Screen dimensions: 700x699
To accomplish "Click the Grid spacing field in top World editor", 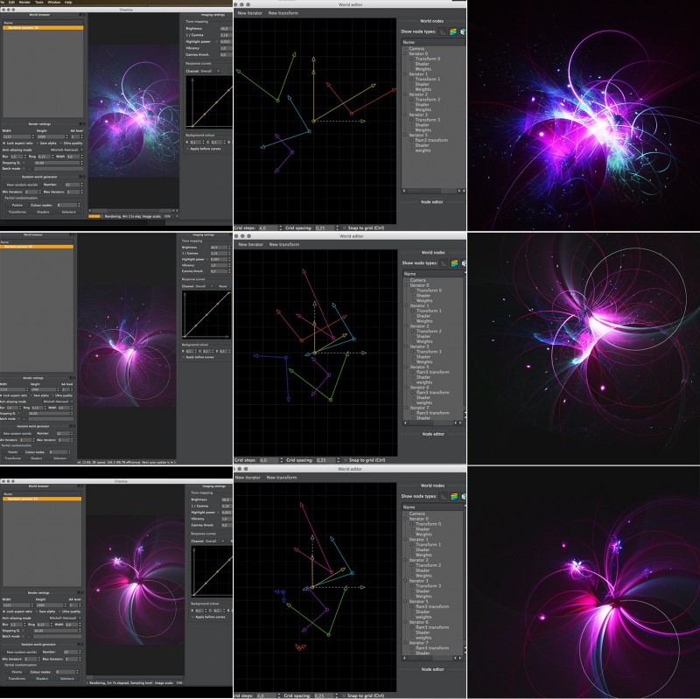I will tap(326, 227).
